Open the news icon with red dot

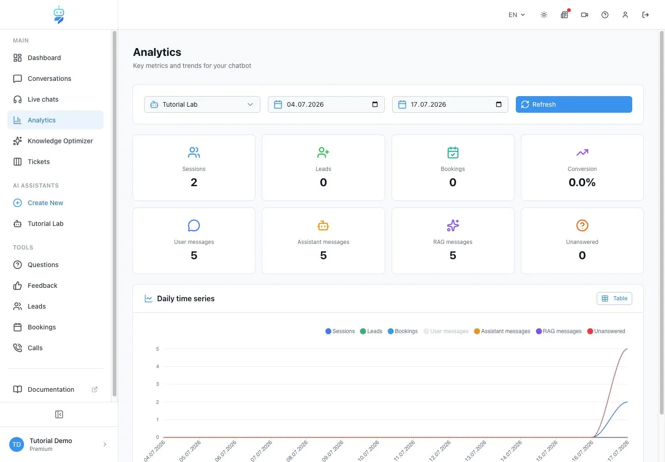(564, 15)
